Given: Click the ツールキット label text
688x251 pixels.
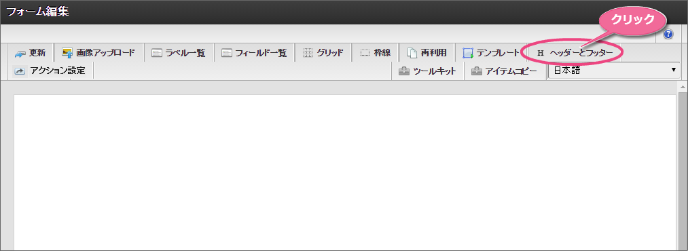Looking at the screenshot, I should pyautogui.click(x=435, y=71).
